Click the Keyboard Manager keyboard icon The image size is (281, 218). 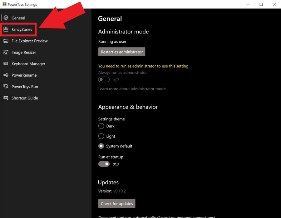click(x=6, y=63)
